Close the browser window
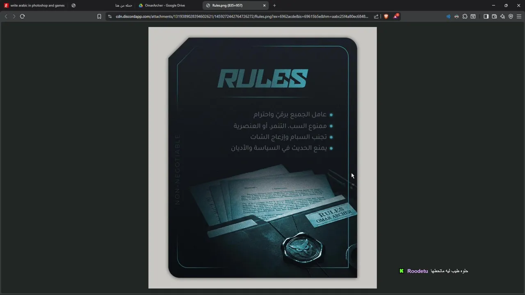Viewport: 525px width, 295px height. (x=518, y=5)
